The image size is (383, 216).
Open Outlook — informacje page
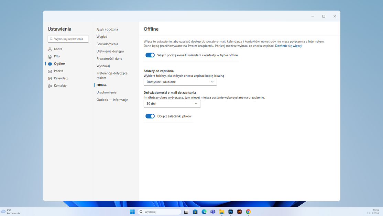112,100
